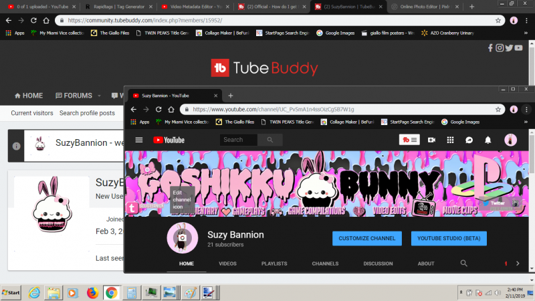
Task: Open the YouTube hamburger guide menu
Action: click(x=139, y=140)
